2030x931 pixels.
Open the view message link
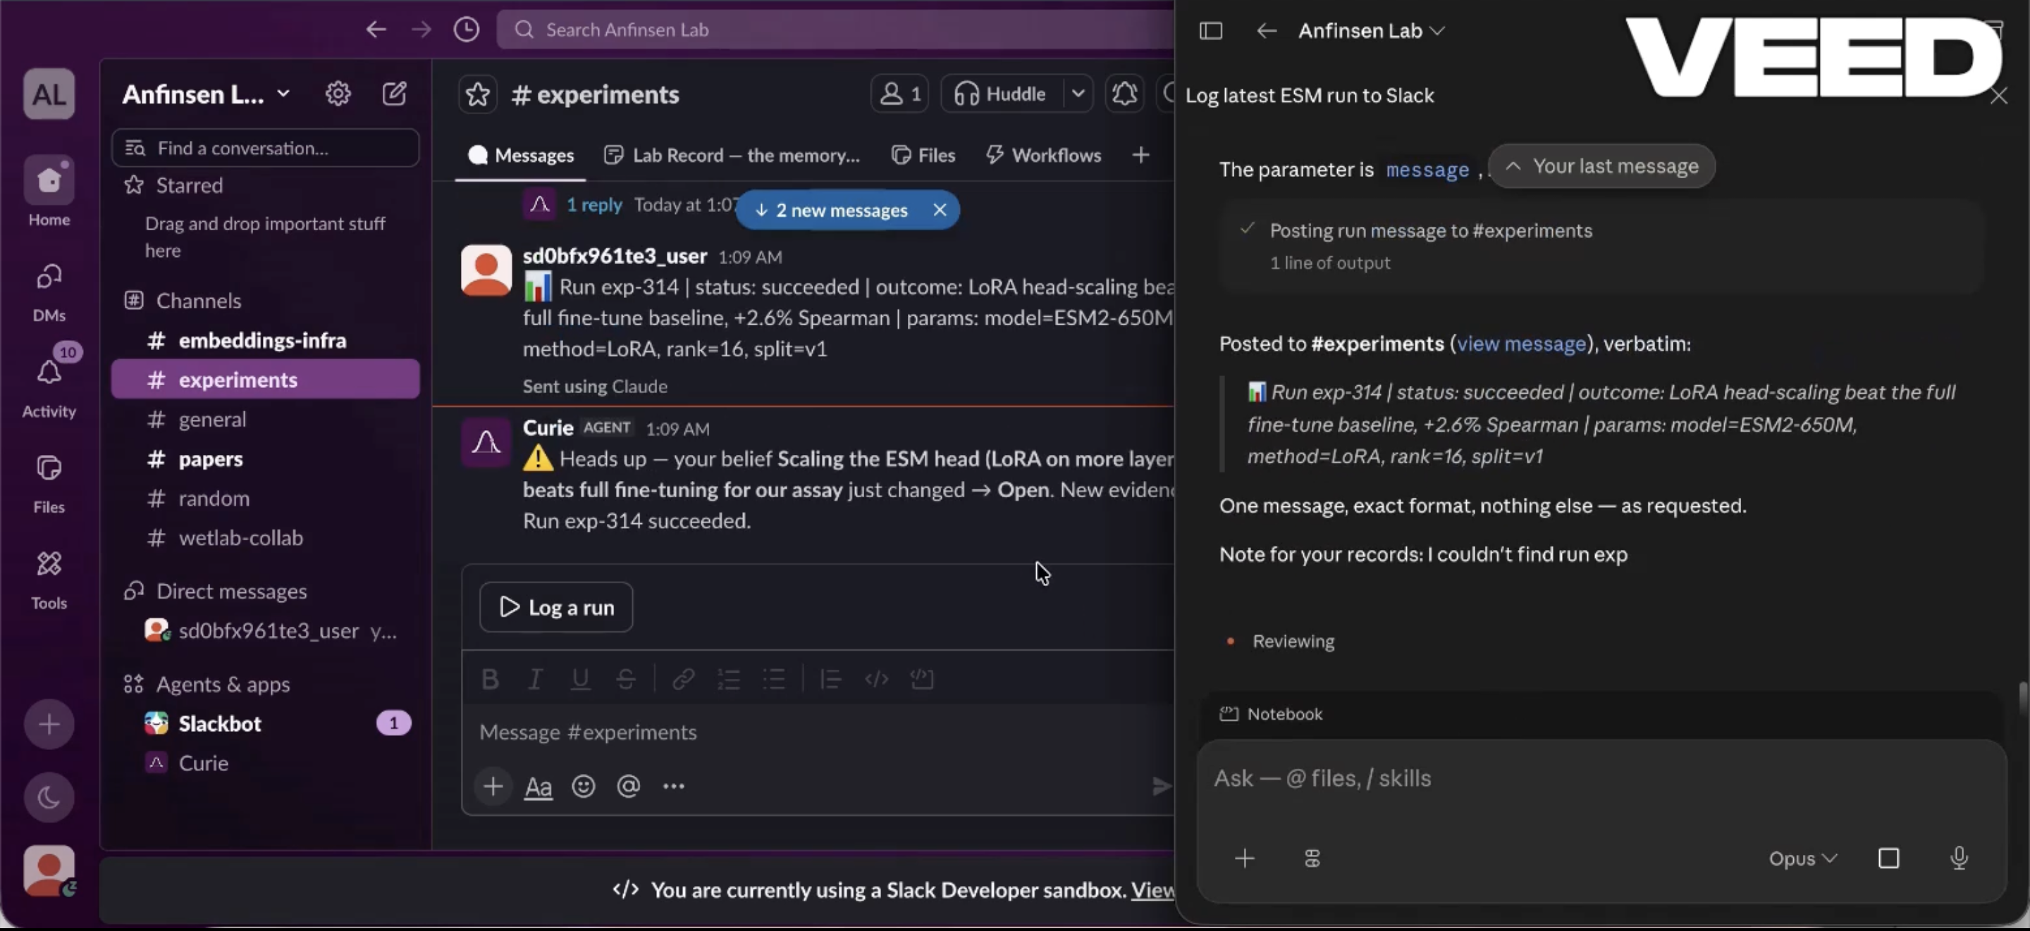(1521, 344)
